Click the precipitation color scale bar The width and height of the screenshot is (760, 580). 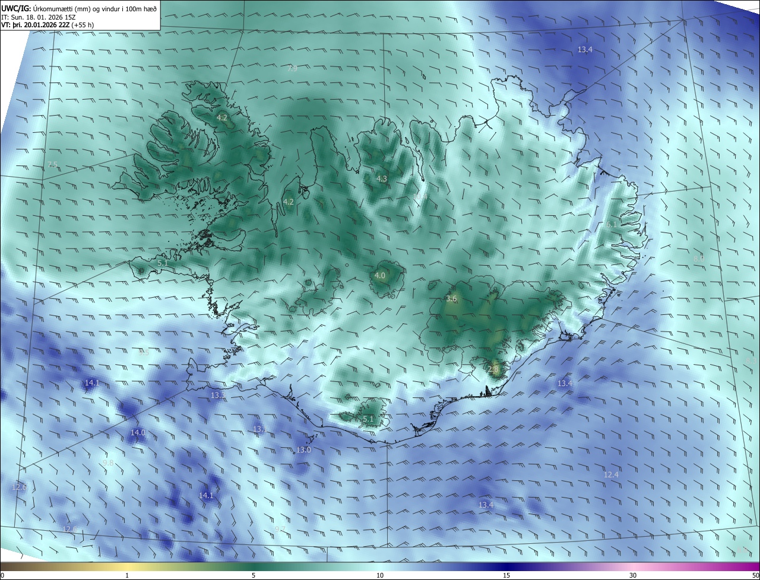[380, 566]
